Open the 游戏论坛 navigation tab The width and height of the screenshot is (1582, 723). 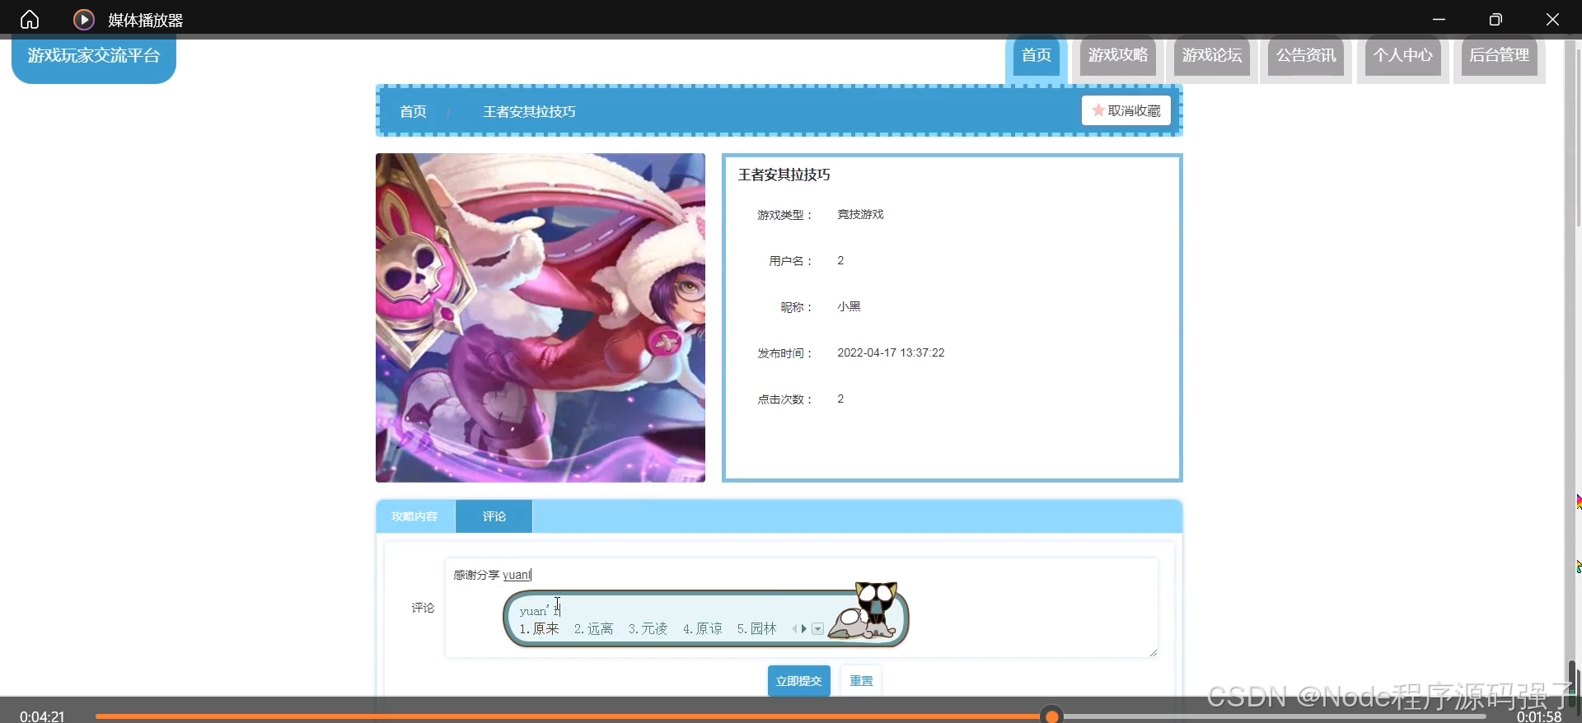pyautogui.click(x=1212, y=55)
